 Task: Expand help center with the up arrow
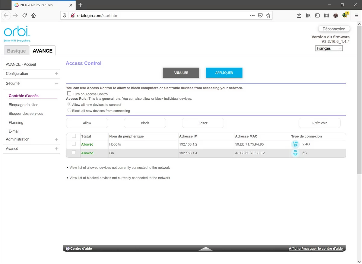tap(205, 249)
